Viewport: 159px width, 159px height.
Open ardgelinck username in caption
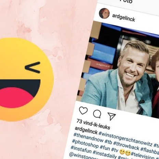pos(86,130)
